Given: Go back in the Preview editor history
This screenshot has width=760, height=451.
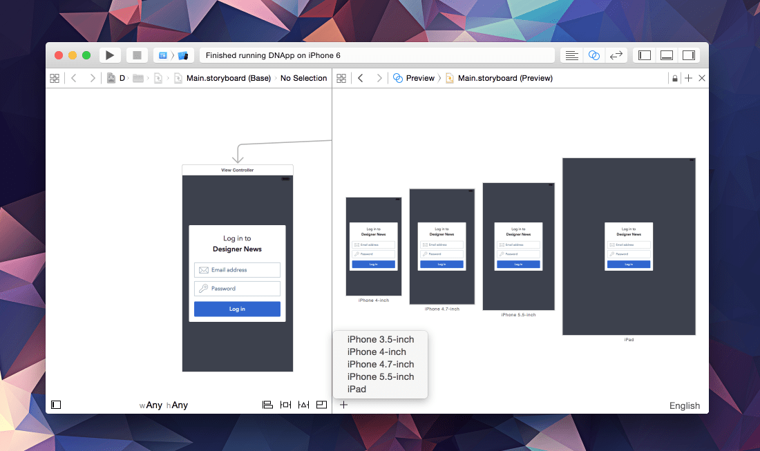Looking at the screenshot, I should tap(360, 78).
